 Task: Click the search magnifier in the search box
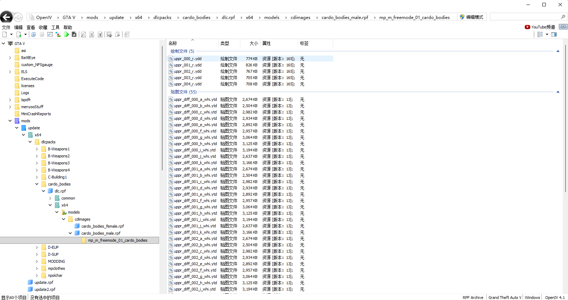click(x=563, y=17)
